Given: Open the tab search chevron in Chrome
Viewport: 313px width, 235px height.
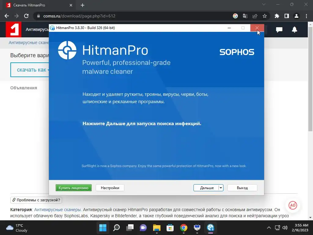Looking at the screenshot, I should point(264,4).
